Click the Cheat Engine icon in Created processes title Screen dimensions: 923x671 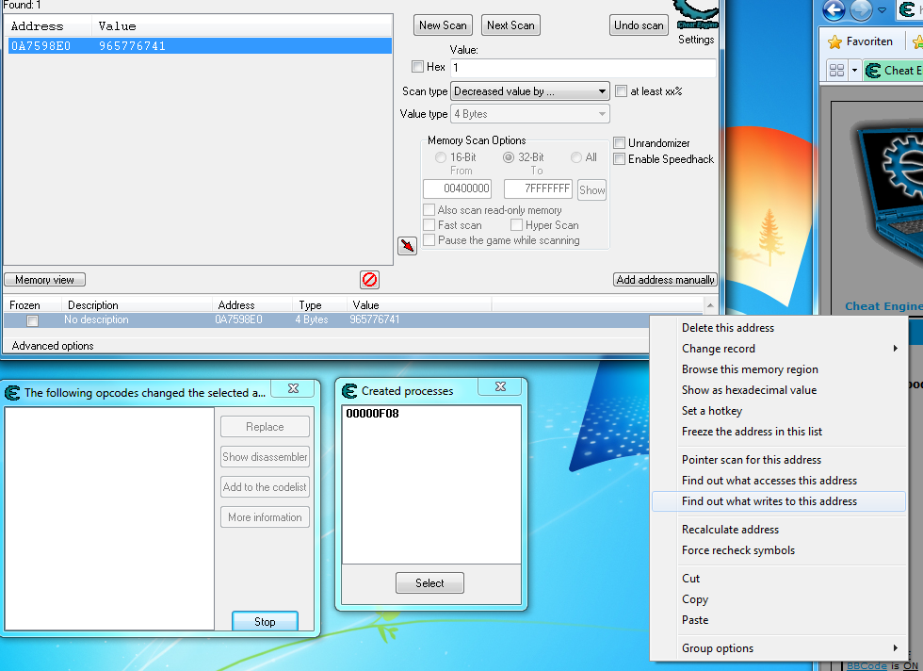[350, 391]
